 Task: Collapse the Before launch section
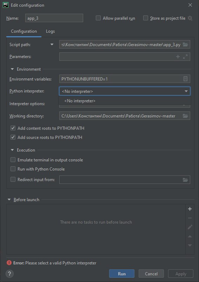coord(9,199)
